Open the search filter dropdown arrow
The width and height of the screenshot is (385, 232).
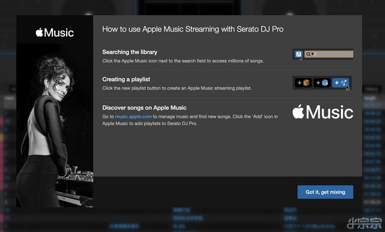[313, 54]
